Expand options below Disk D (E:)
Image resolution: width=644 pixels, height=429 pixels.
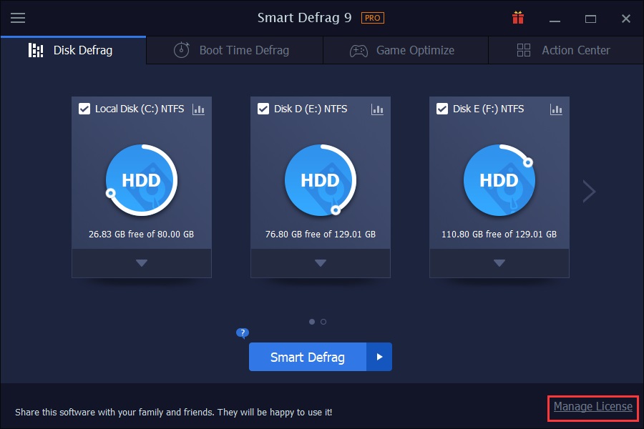click(321, 263)
